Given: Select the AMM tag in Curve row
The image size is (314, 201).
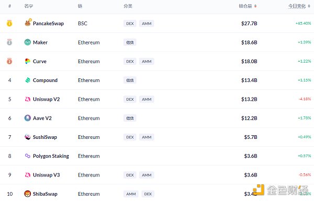Looking at the screenshot, I should [147, 61].
